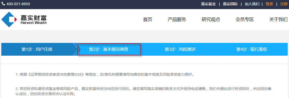
Task: Open the 产品服务 menu item
Action: tap(177, 19)
